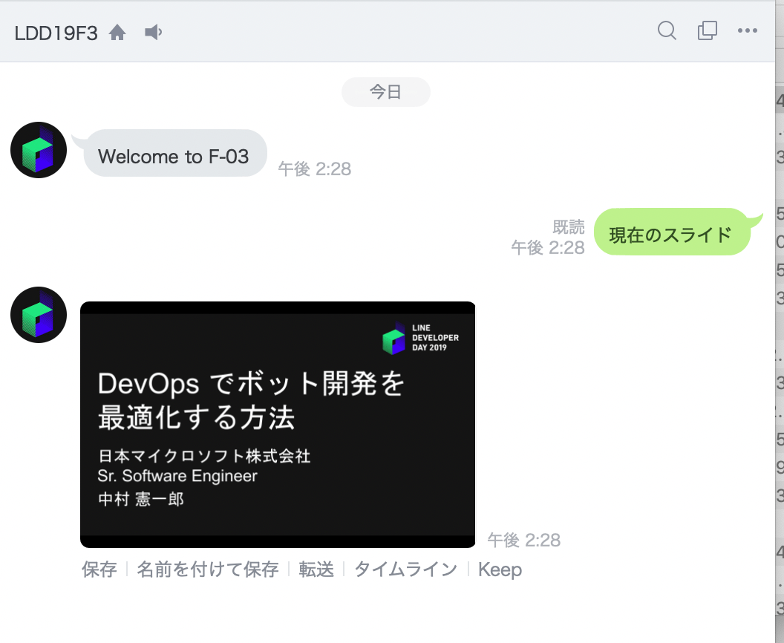Viewport: 784px width, 643px height.
Task: Open the home icon beside LDD19F3
Action: [x=117, y=33]
